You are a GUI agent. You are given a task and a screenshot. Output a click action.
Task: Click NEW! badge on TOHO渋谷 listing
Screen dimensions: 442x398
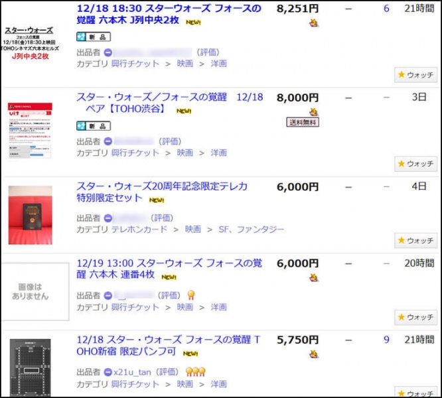click(184, 111)
